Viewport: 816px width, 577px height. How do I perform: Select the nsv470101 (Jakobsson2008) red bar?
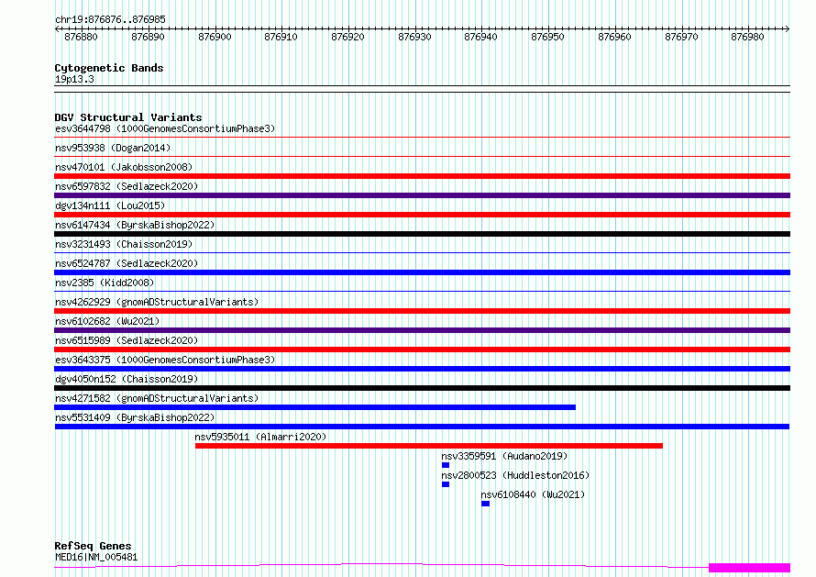click(422, 176)
